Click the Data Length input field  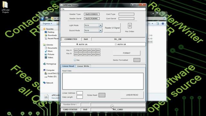click(x=80, y=97)
